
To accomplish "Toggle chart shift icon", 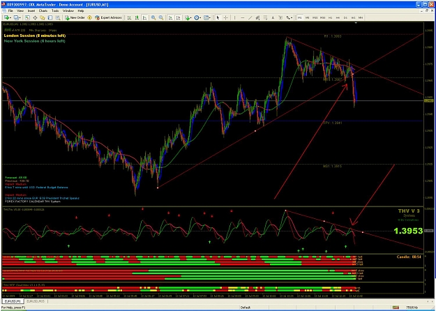I will click(x=178, y=17).
